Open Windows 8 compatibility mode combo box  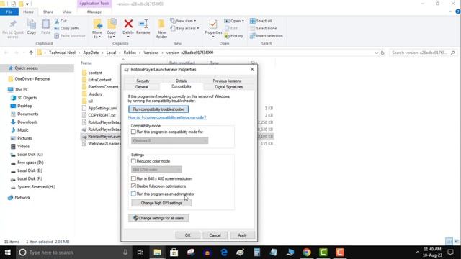point(170,141)
